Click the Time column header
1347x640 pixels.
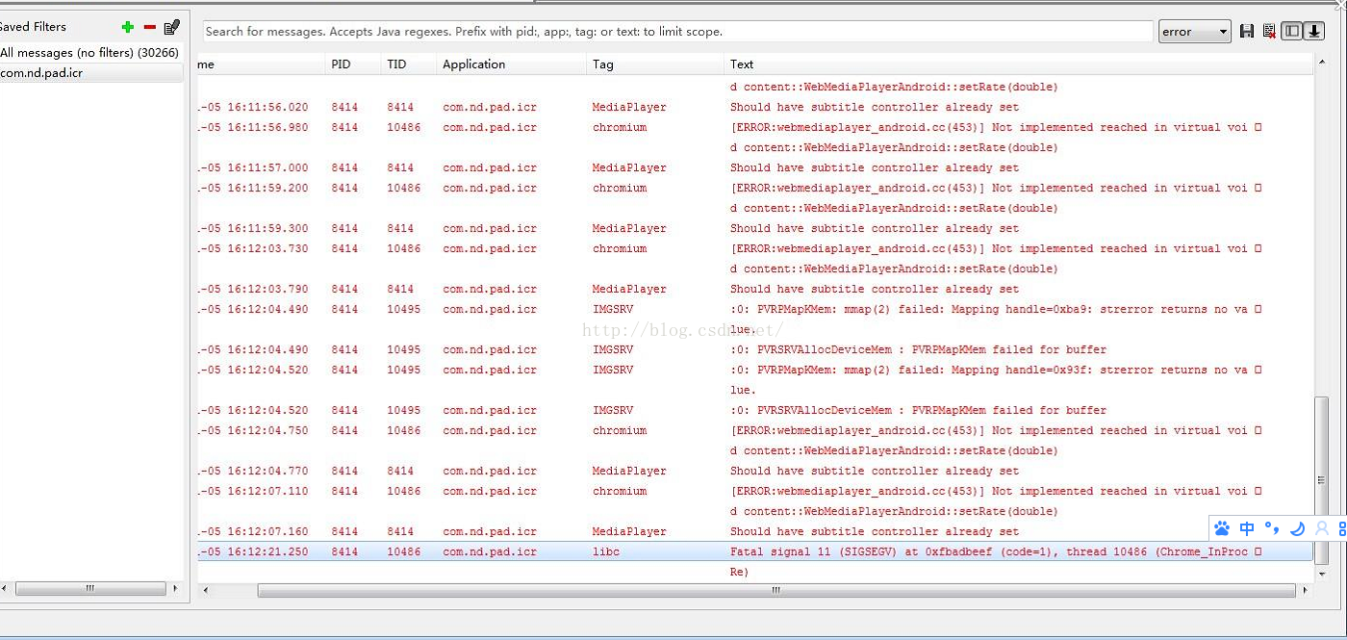(262, 64)
